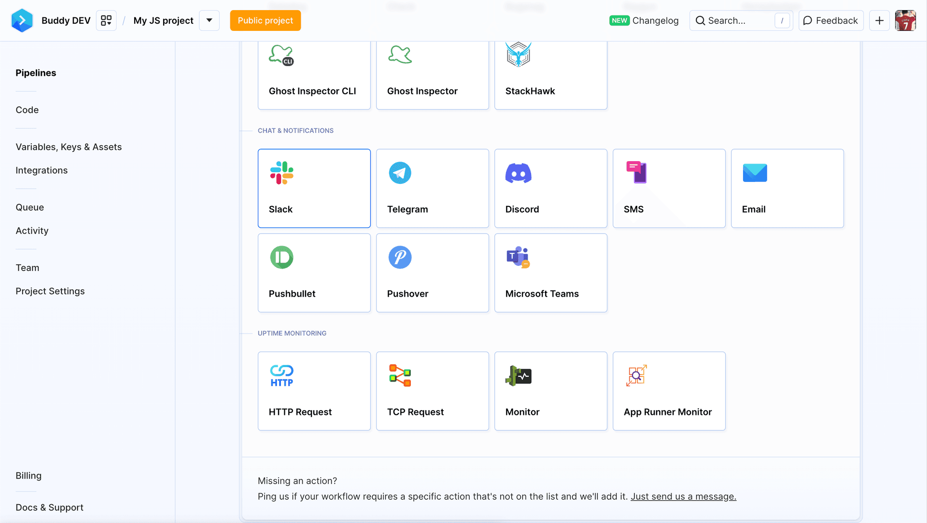Open the user avatar menu
The width and height of the screenshot is (927, 523).
(905, 20)
